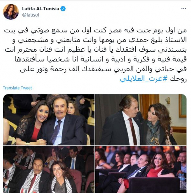Screen dimensions: 191x193
Task: Click the tweet line starting with الاستاذ بليغ حمدي
Action: tap(100, 40)
